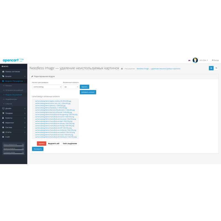221x221 pixels.
Task: Select the starbucks-130x100.png checkbox
Action: point(34,137)
